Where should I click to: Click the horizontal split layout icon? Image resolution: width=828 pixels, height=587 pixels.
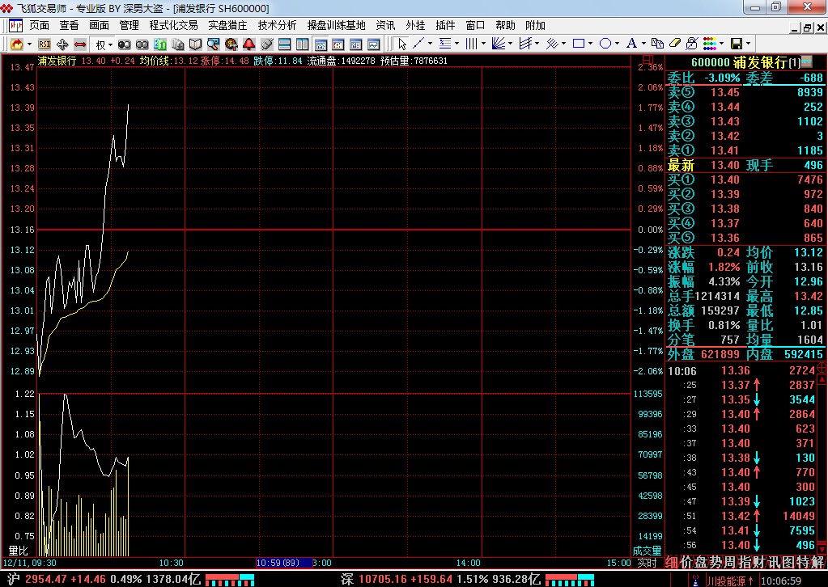pyautogui.click(x=285, y=44)
